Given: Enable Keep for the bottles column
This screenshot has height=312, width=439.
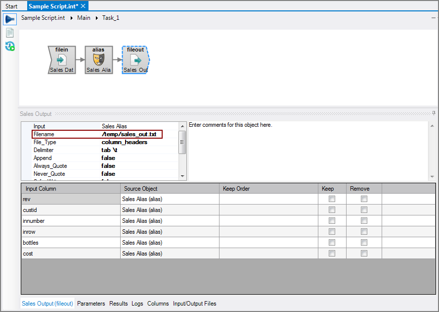Looking at the screenshot, I should coord(332,242).
